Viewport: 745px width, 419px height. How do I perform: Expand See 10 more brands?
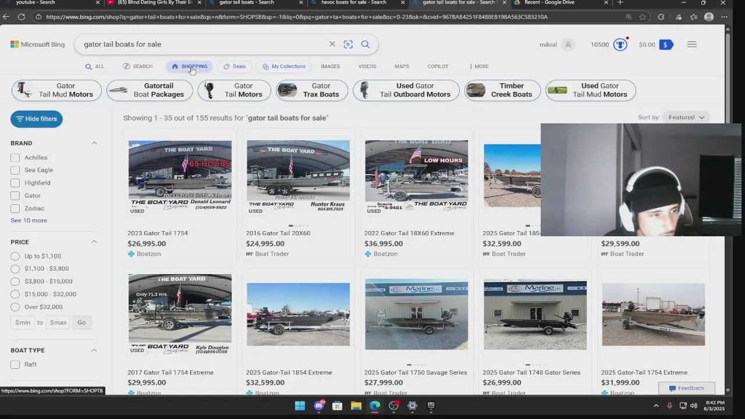click(29, 221)
